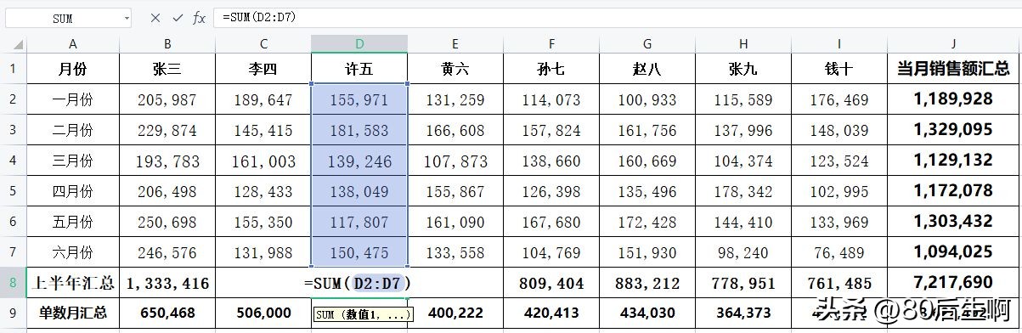Select column F header
The height and width of the screenshot is (333, 1022).
pyautogui.click(x=551, y=43)
